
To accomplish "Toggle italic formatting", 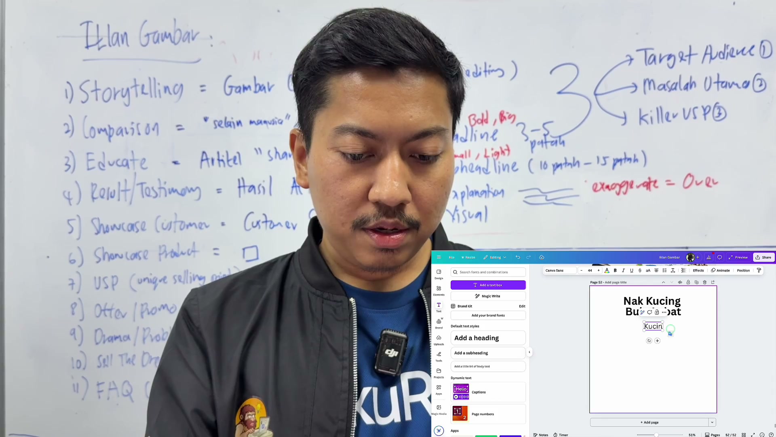I will 623,271.
